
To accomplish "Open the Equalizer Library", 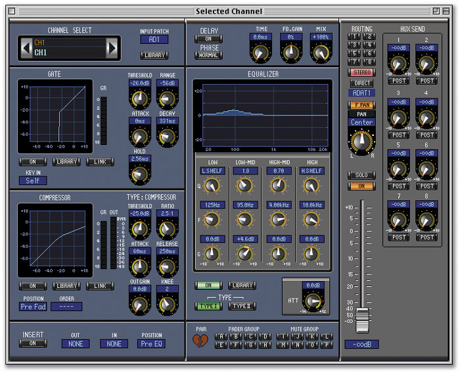I will [x=242, y=285].
